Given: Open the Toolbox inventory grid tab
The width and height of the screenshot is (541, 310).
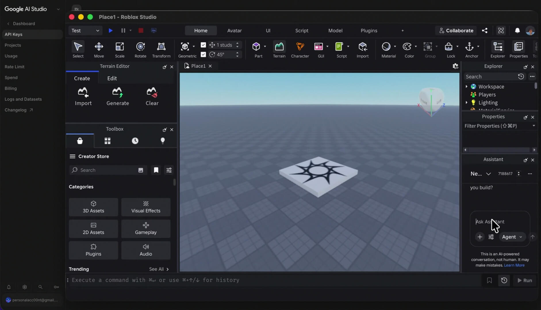Looking at the screenshot, I should coord(107,141).
